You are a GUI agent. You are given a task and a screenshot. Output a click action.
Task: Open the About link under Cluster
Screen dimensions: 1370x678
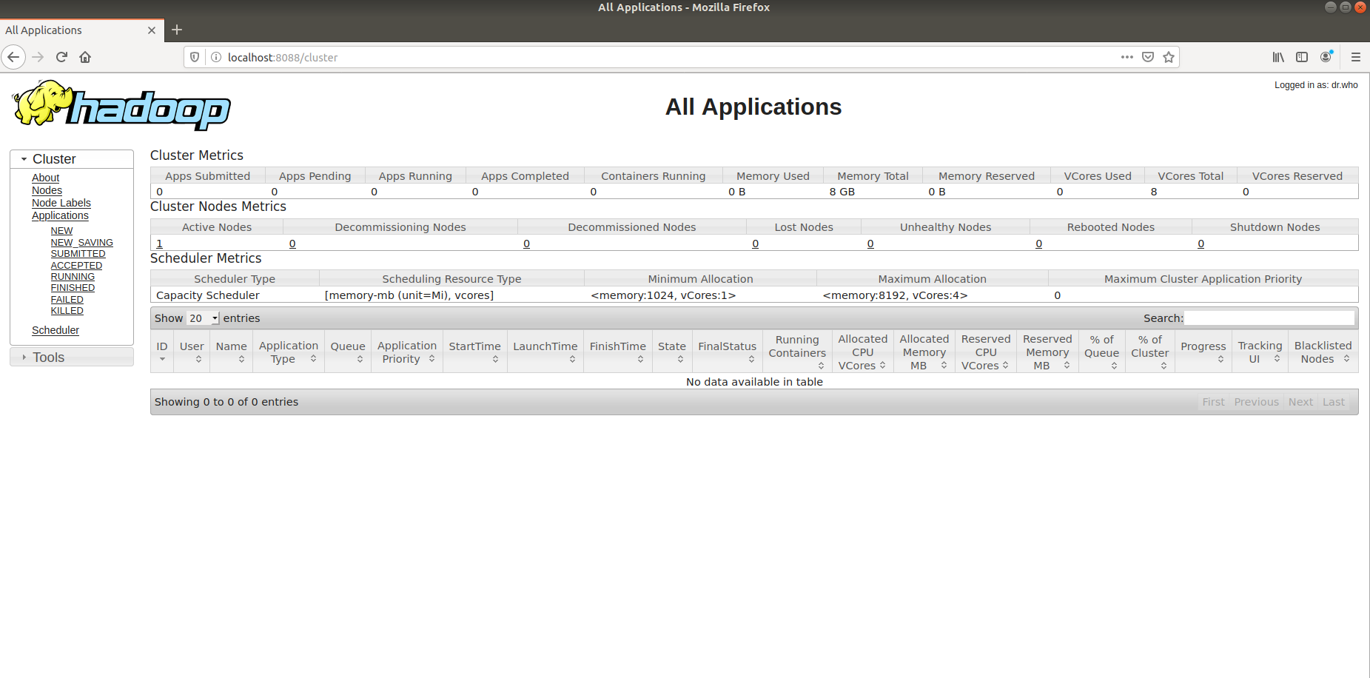(45, 178)
